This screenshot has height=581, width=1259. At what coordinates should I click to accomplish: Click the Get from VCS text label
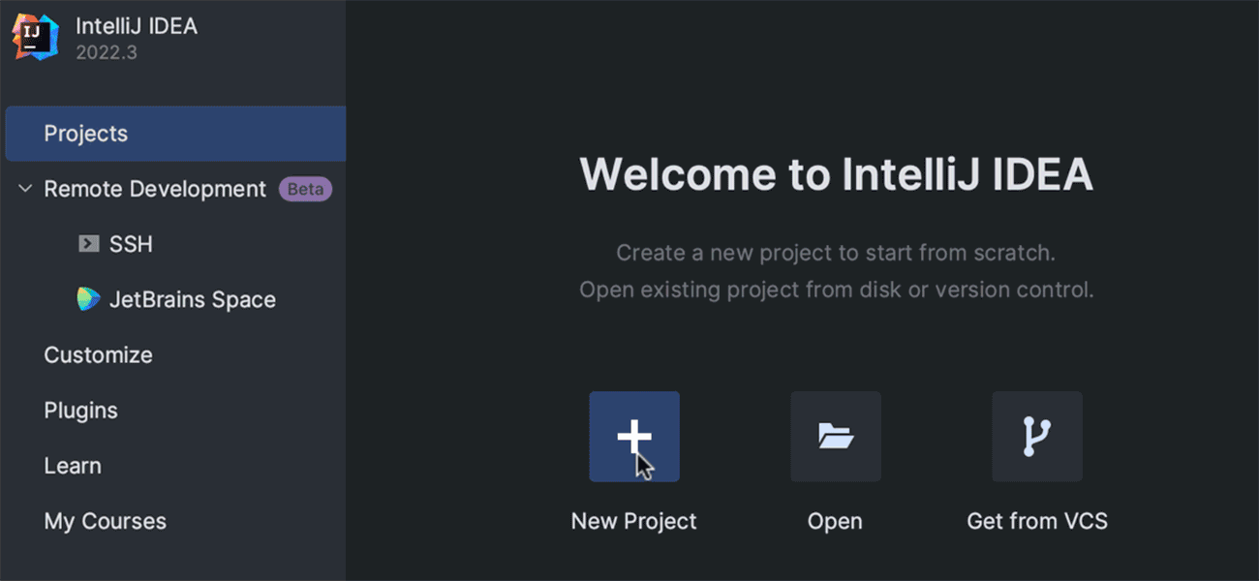(1036, 521)
